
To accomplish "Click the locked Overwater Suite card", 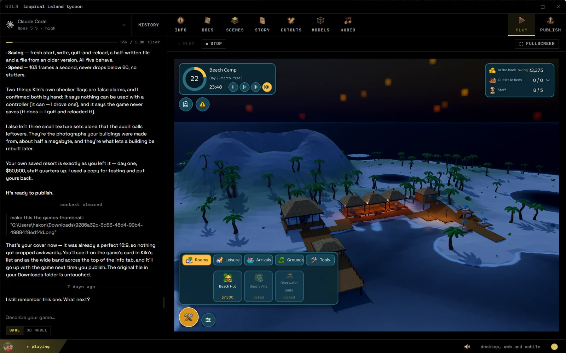I will [x=289, y=286].
